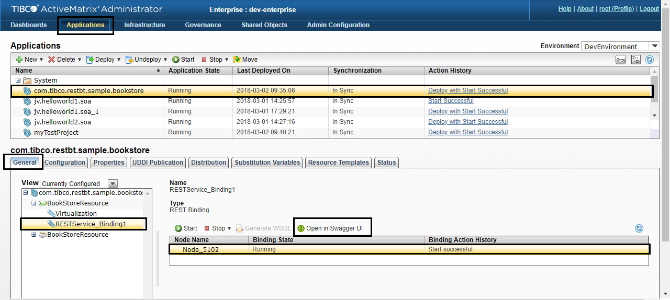
Task: Open the Infrastructure menu
Action: pos(144,25)
